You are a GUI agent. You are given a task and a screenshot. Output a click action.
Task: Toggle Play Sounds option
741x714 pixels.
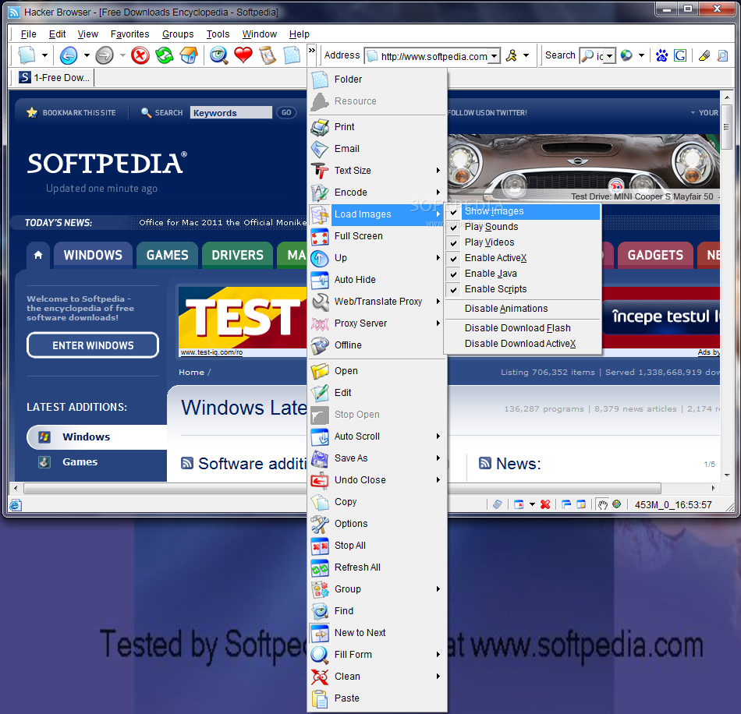click(523, 227)
